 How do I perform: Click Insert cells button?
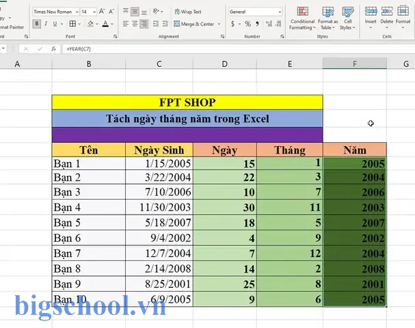point(371,18)
